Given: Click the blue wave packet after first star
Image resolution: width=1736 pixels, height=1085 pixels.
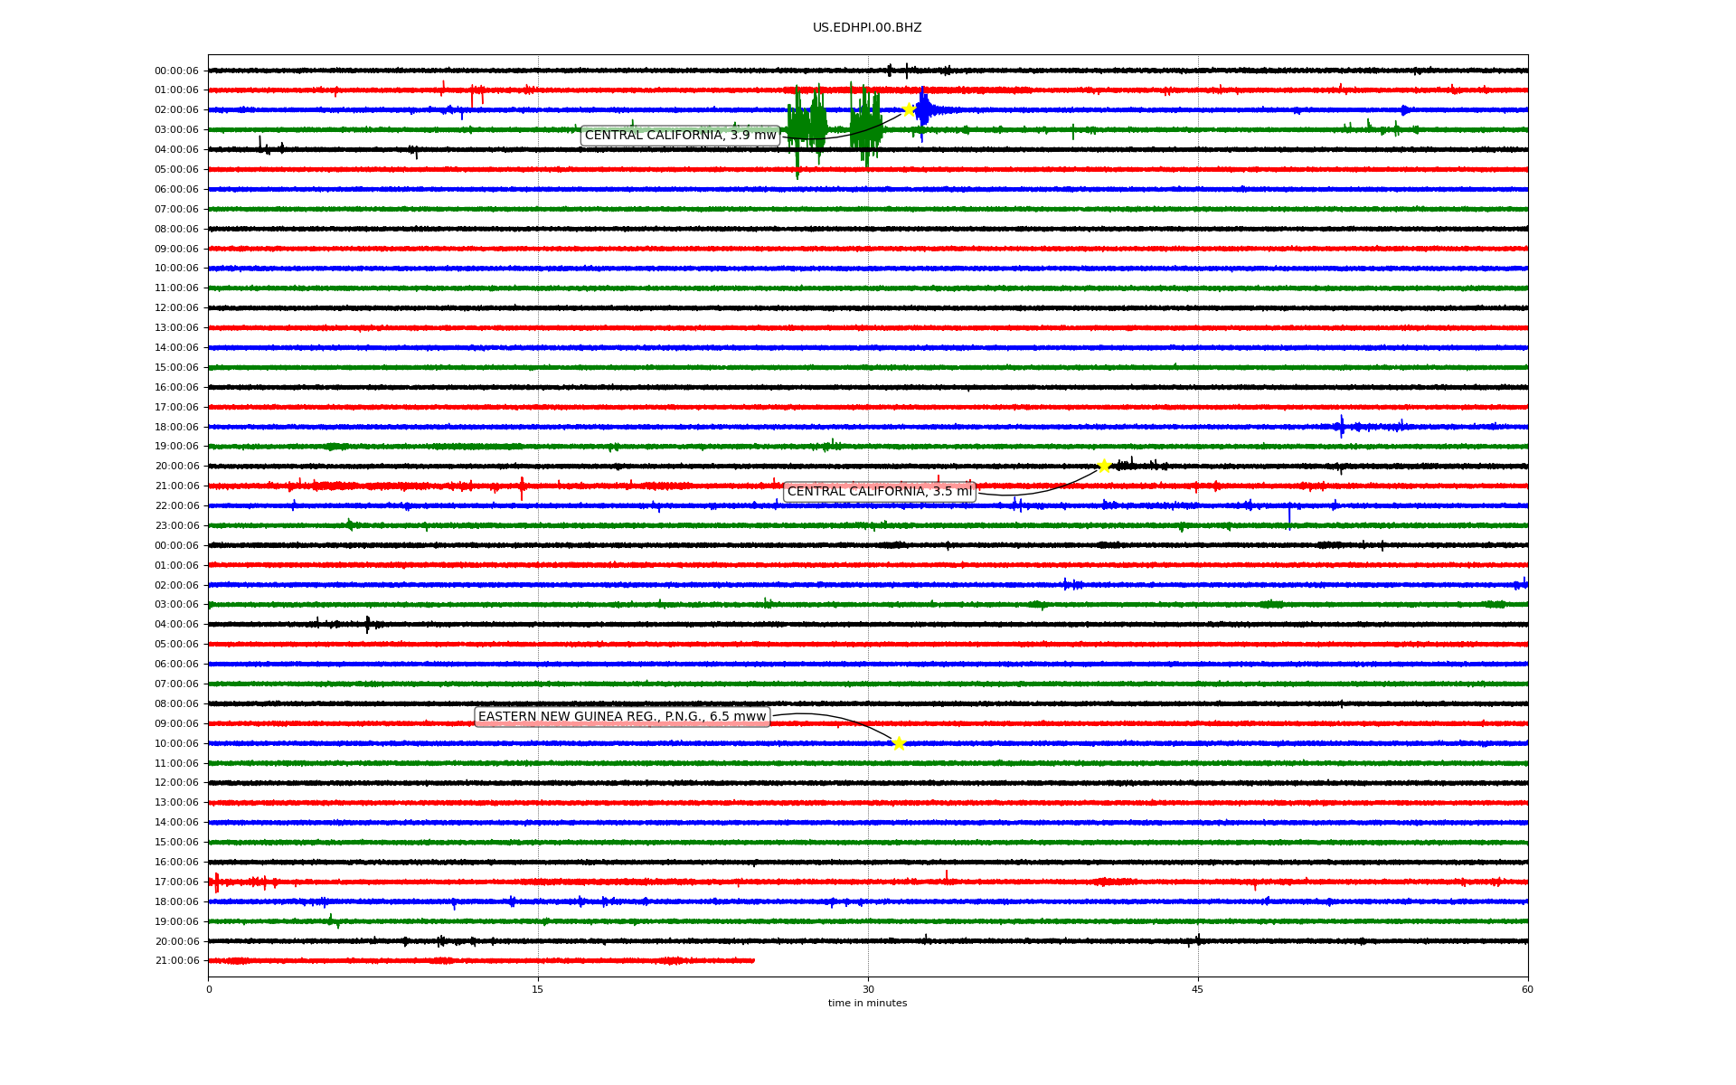Looking at the screenshot, I should click(x=924, y=110).
